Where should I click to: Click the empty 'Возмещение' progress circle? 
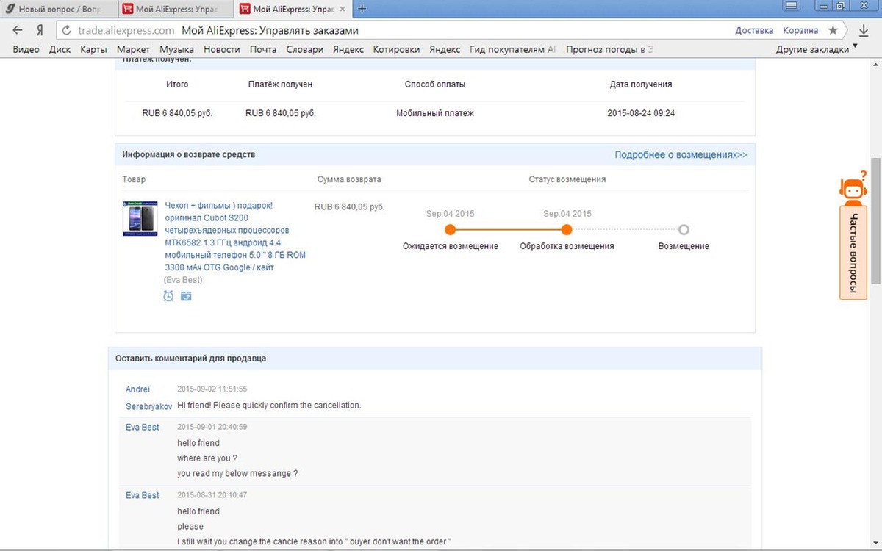684,230
